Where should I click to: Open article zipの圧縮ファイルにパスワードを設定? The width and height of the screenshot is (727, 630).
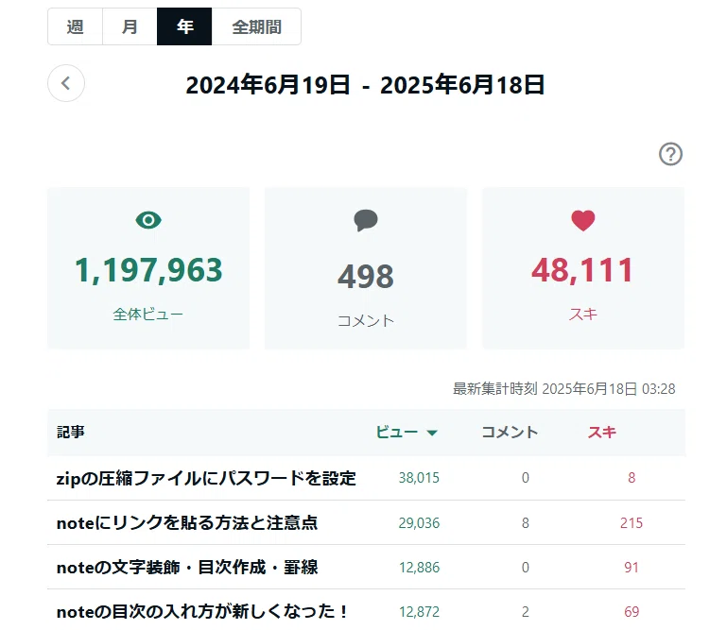point(206,478)
